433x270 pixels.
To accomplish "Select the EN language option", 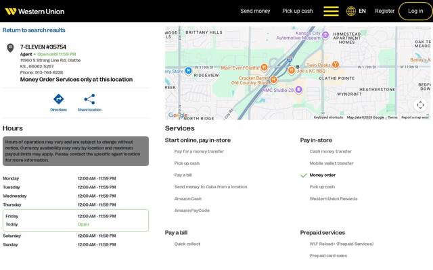I will 363,11.
